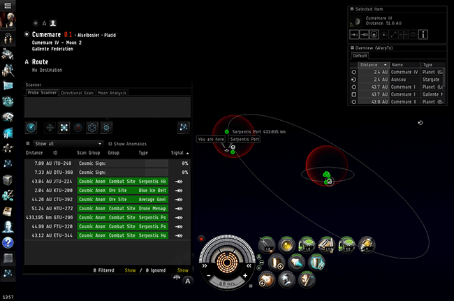Open the journal book icon in the Neocom
This screenshot has width=454, height=301.
[8, 212]
